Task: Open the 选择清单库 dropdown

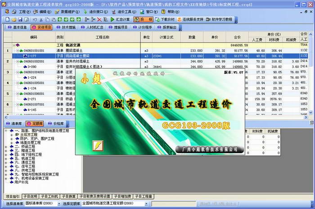Action: coord(59,204)
